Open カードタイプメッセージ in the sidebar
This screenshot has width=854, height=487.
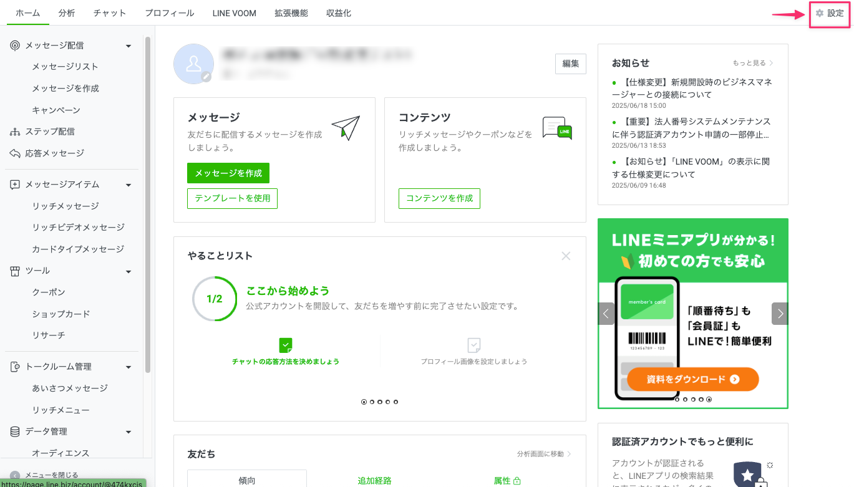point(78,249)
